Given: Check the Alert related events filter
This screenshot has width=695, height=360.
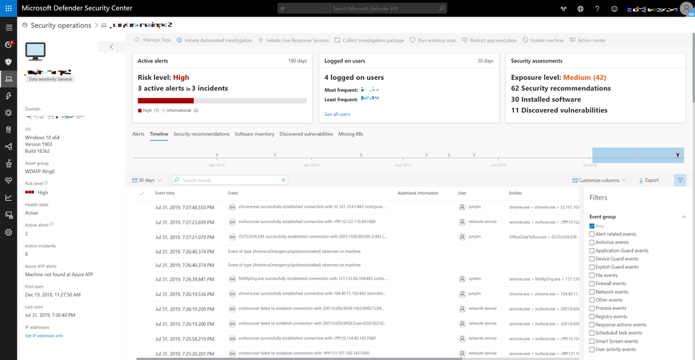Looking at the screenshot, I should click(592, 234).
